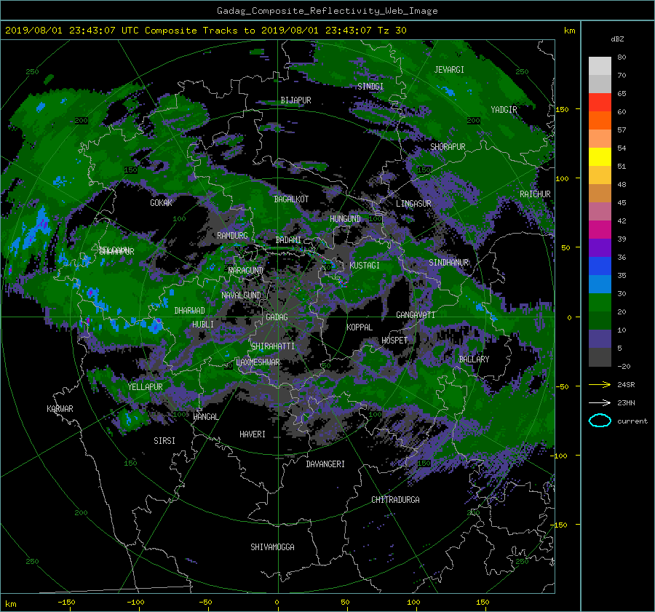Click the DHARWAD city label
This screenshot has height=612, width=655.
190,311
